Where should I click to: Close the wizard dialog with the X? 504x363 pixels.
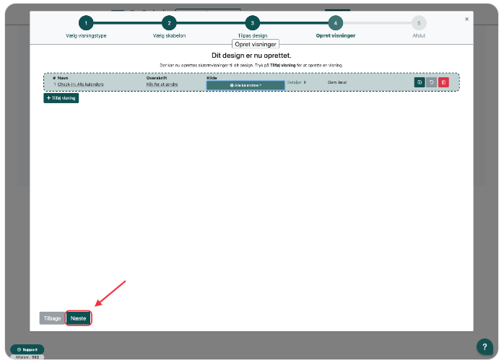466,19
